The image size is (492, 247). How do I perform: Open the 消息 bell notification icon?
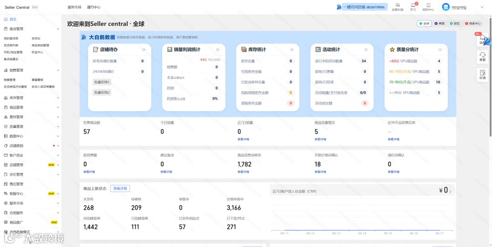click(482, 38)
